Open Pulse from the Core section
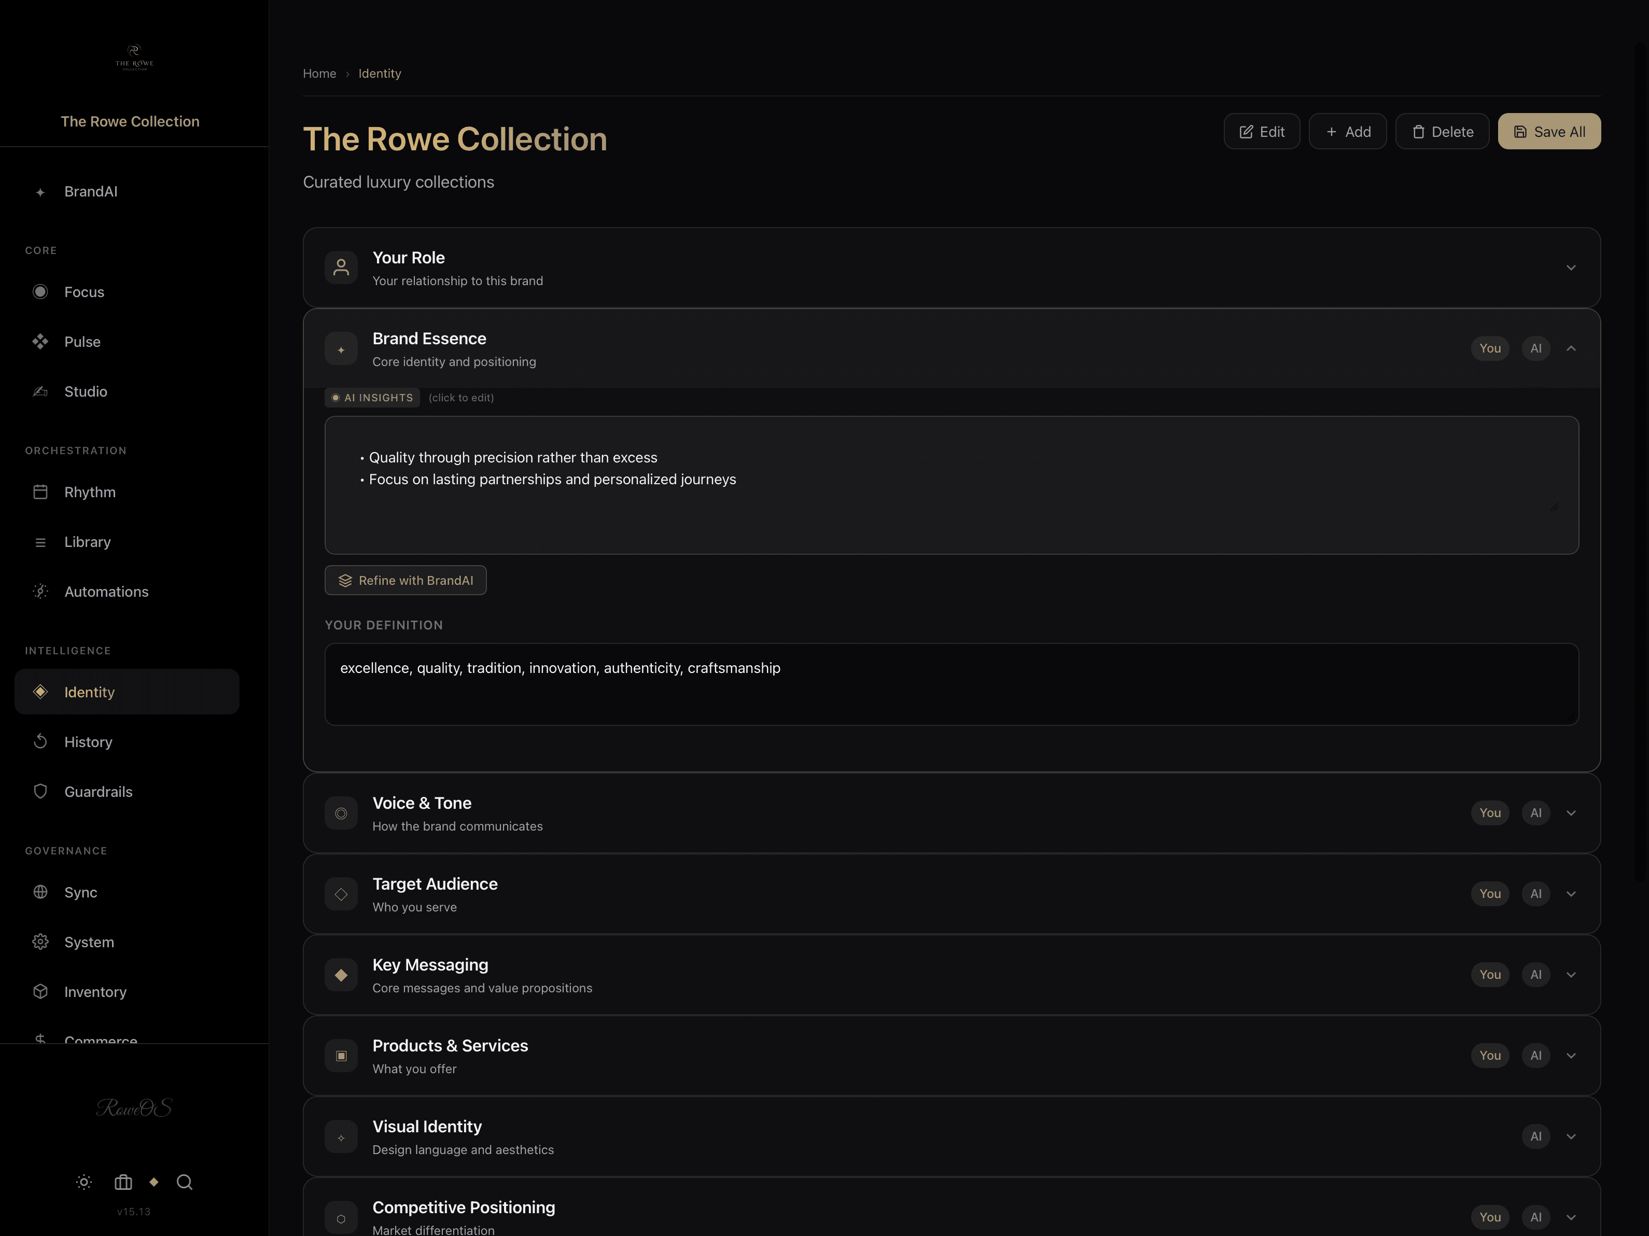Screen dimensions: 1649x1236 [x=82, y=342]
